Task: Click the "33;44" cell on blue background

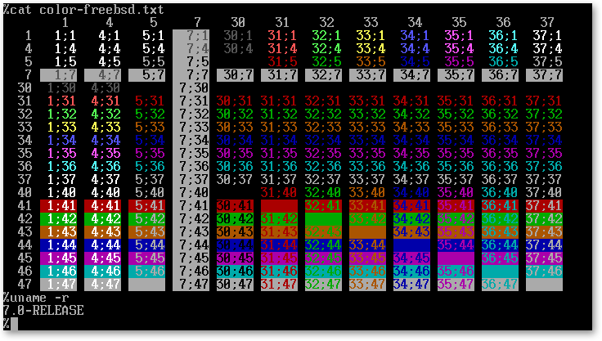Action: pyautogui.click(x=367, y=245)
